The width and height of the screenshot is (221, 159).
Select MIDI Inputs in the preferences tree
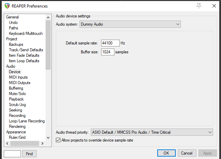[18, 77]
